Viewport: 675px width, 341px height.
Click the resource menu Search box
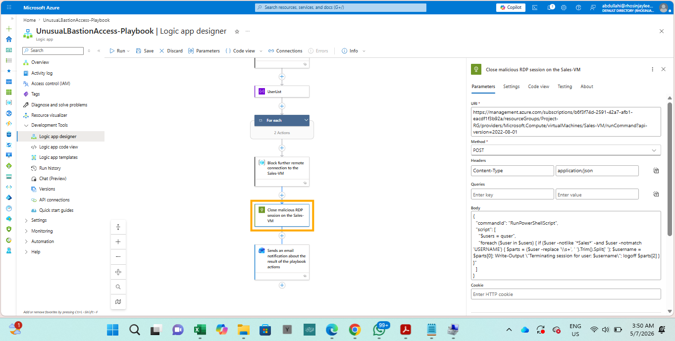click(x=53, y=50)
